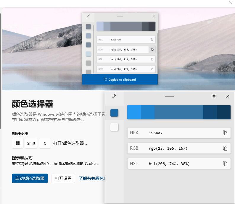The width and height of the screenshot is (235, 204).
Task: Click the HSL field hsl(206, 74%, 38%)
Action: tap(179, 164)
